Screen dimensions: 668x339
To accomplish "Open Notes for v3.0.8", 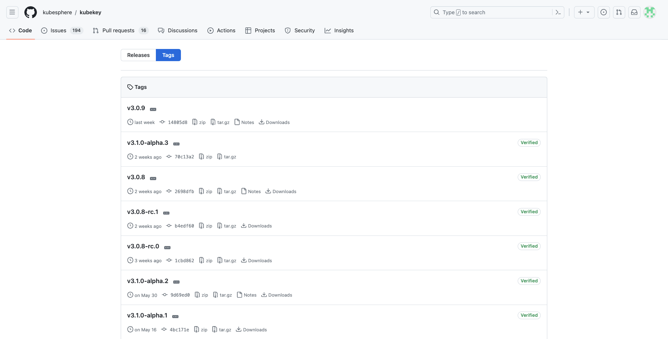I will point(251,191).
